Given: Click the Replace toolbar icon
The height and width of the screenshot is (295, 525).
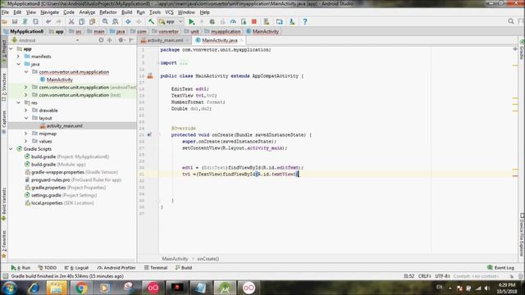Looking at the screenshot, I should (x=115, y=22).
